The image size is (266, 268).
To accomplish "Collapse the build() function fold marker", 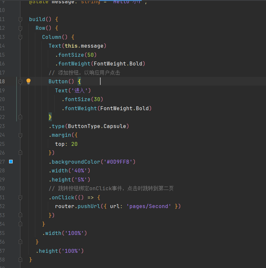I will tap(20, 19).
